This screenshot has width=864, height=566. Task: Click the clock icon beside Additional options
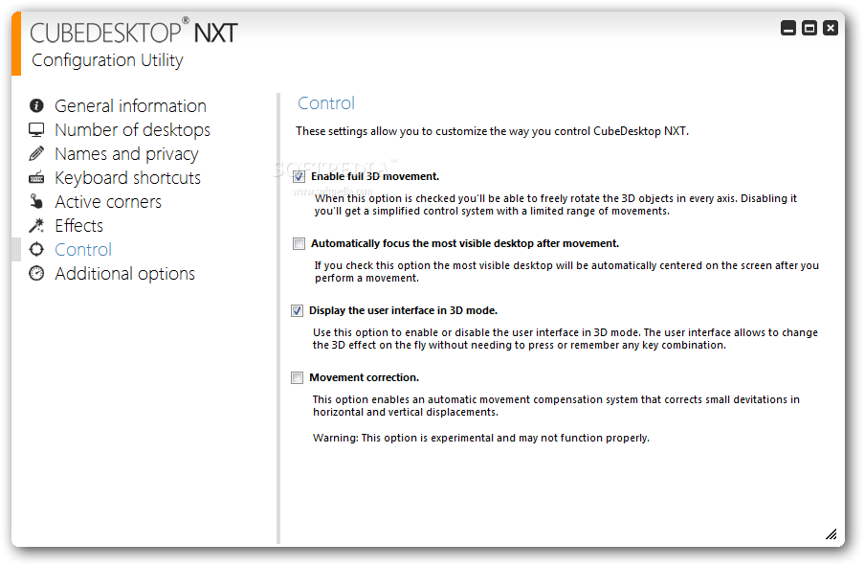click(x=36, y=273)
